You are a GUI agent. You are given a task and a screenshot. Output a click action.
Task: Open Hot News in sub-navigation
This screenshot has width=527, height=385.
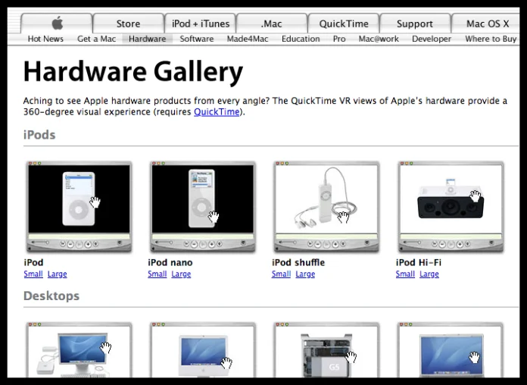[x=45, y=39]
